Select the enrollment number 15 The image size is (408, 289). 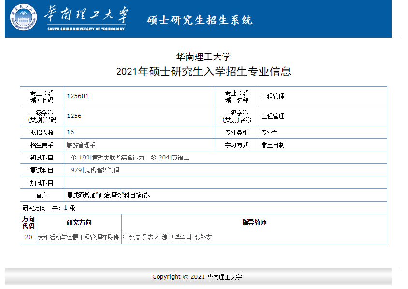(x=71, y=132)
